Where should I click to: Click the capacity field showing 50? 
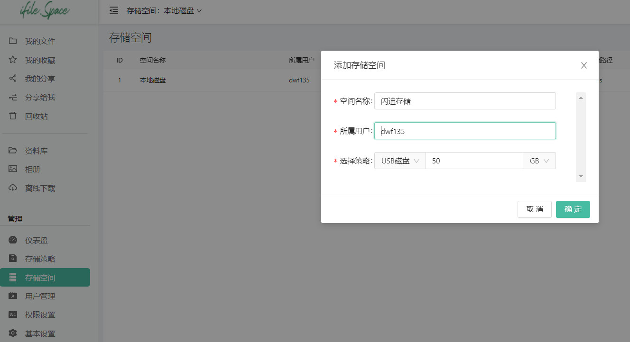coord(474,161)
